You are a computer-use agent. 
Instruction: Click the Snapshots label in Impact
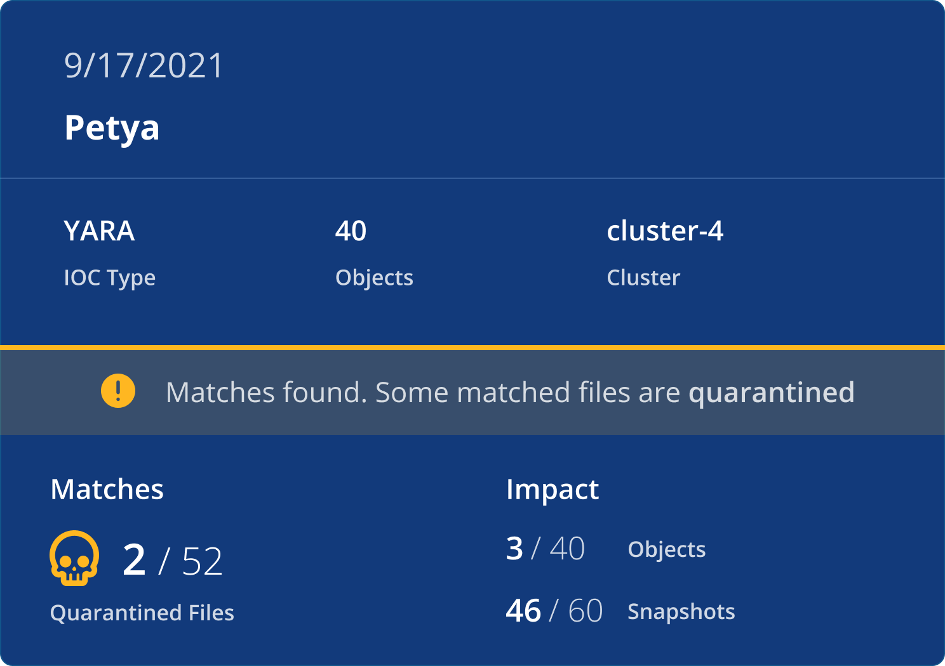[681, 611]
